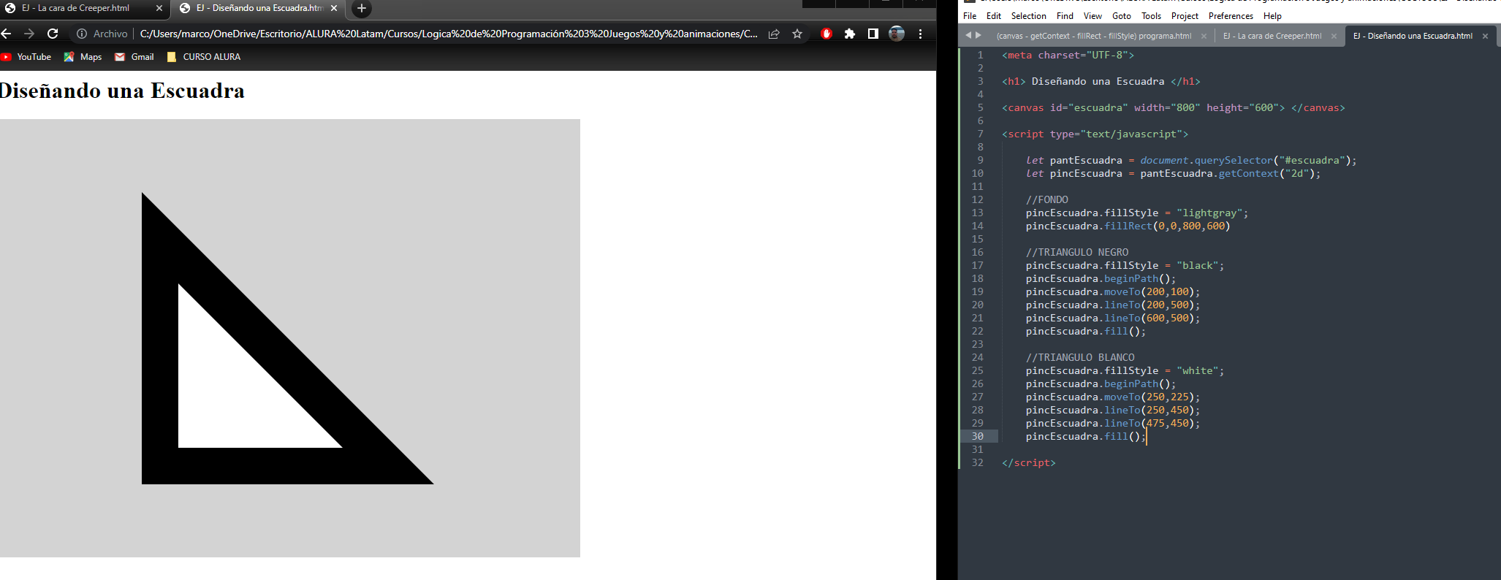Click the share icon in the address bar

click(774, 34)
